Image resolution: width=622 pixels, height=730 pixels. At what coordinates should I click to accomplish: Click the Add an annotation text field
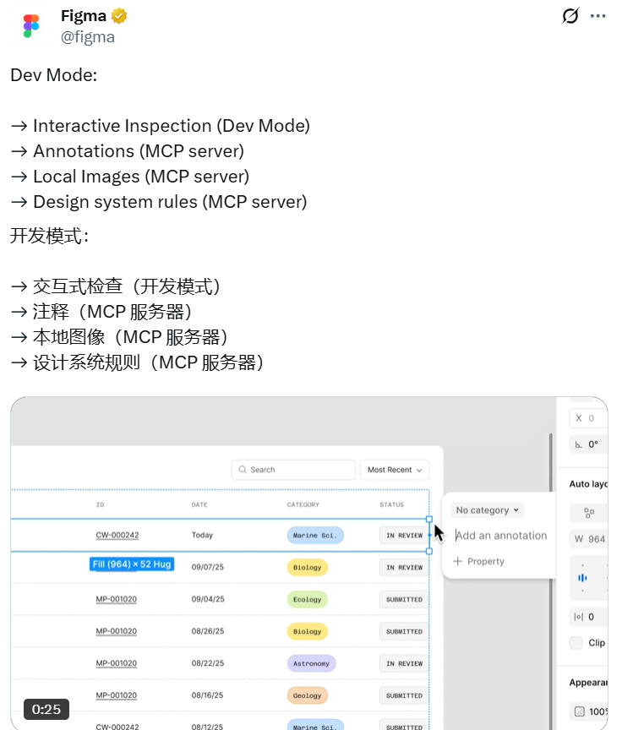[501, 536]
